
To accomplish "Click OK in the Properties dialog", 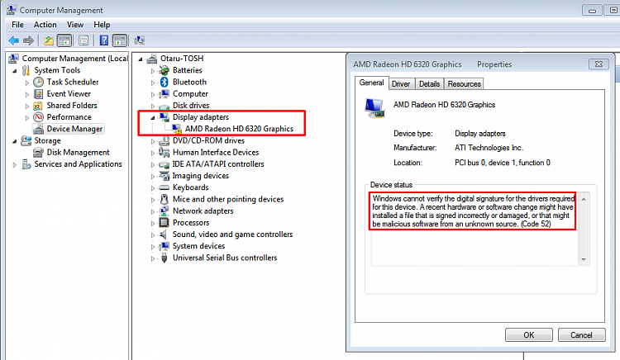I will (529, 335).
